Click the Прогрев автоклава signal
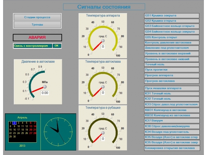Screen dimensions: 207x155 pos(172,81)
